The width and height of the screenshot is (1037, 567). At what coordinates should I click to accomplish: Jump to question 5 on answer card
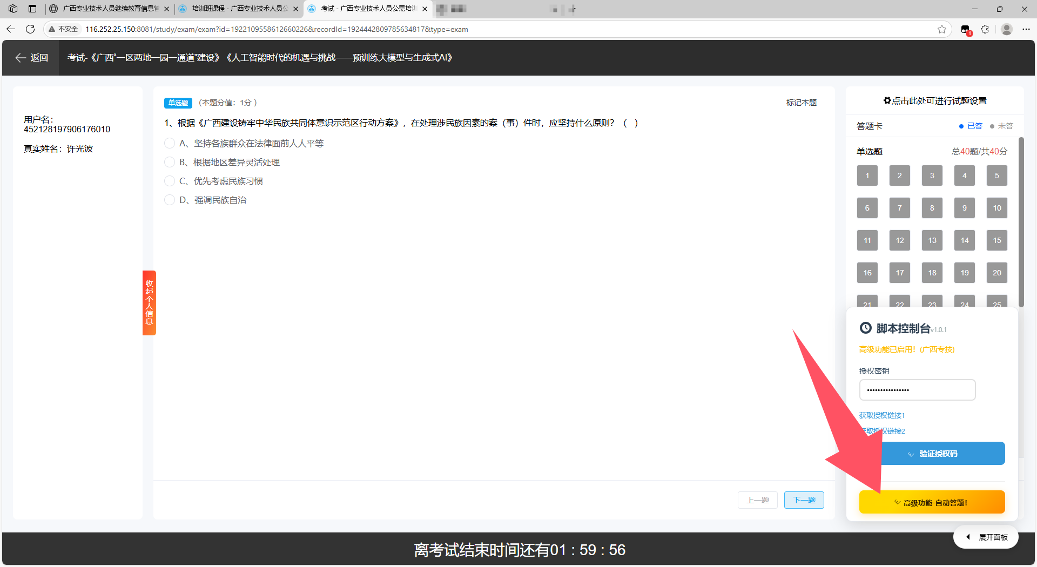click(997, 175)
